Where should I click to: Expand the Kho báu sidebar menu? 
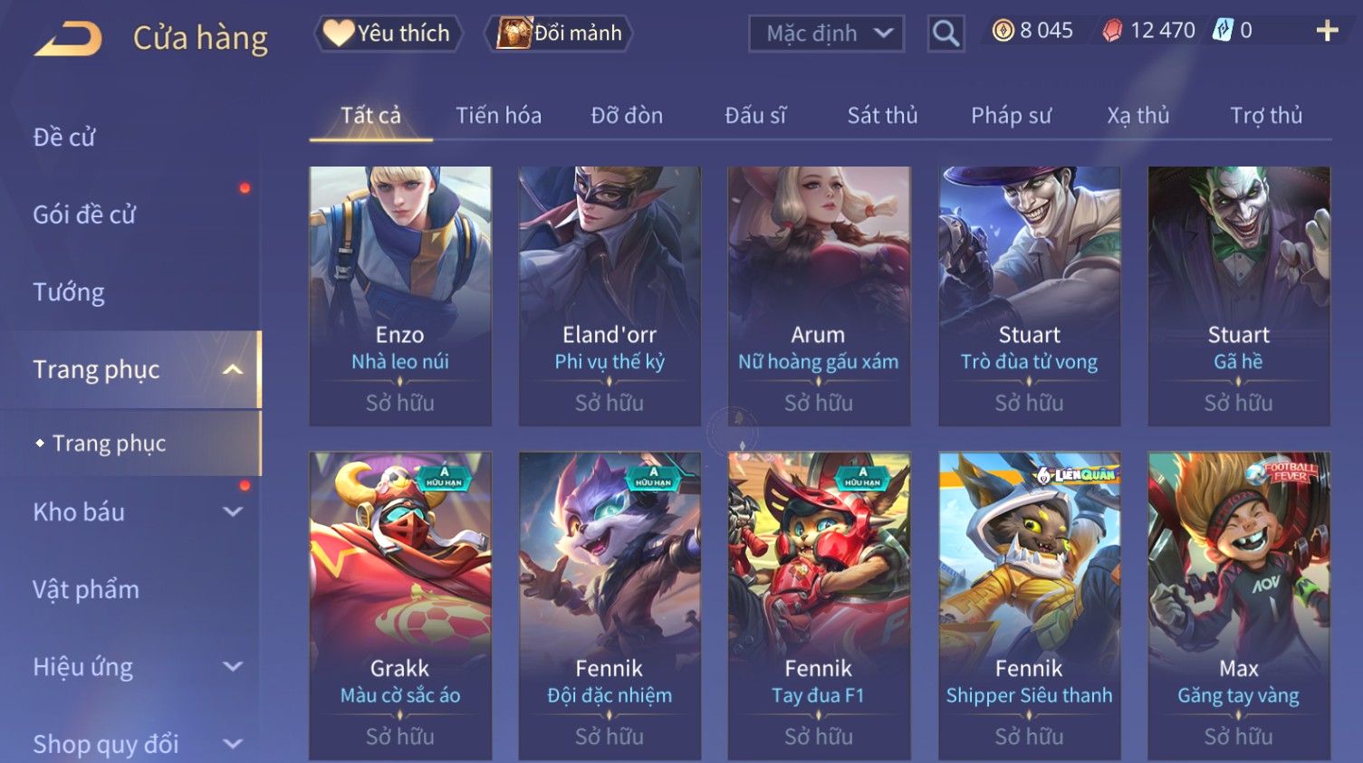pos(233,511)
